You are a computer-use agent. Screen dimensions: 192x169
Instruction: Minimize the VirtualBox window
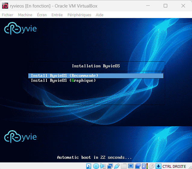click(148, 6)
